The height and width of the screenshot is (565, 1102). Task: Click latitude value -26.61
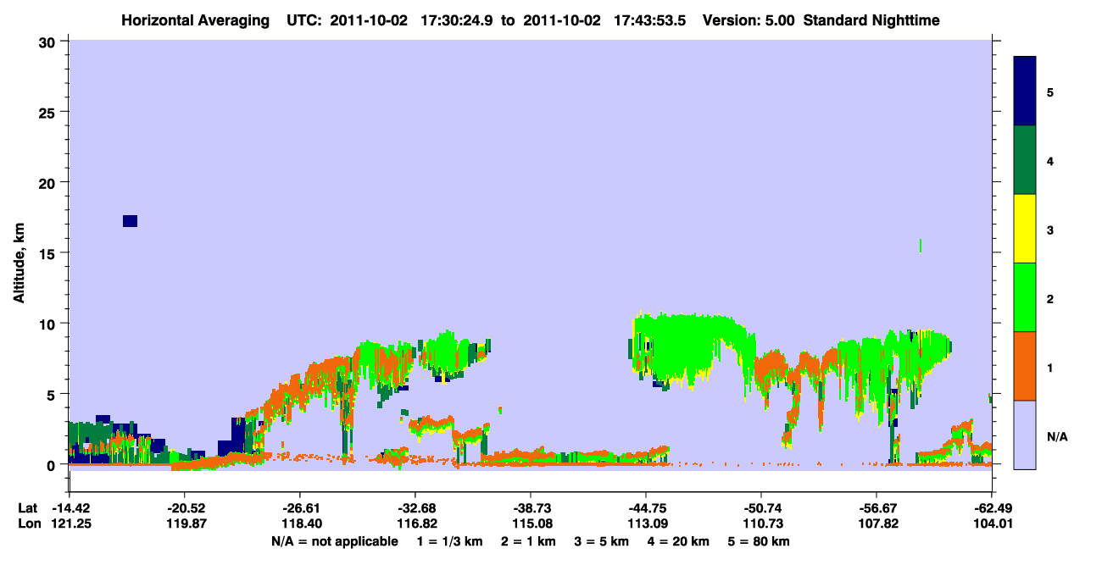tap(300, 508)
